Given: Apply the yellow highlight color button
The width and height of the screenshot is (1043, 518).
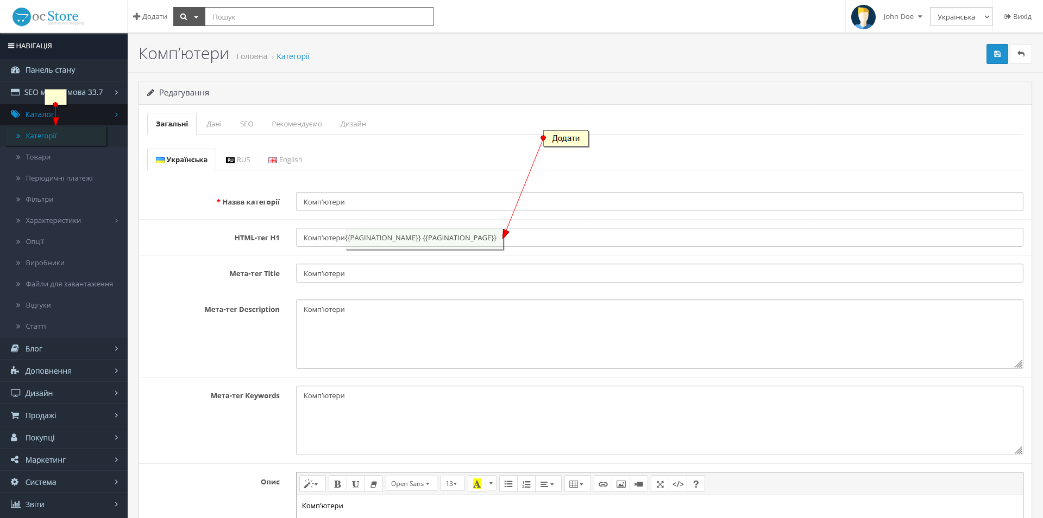Looking at the screenshot, I should [477, 484].
